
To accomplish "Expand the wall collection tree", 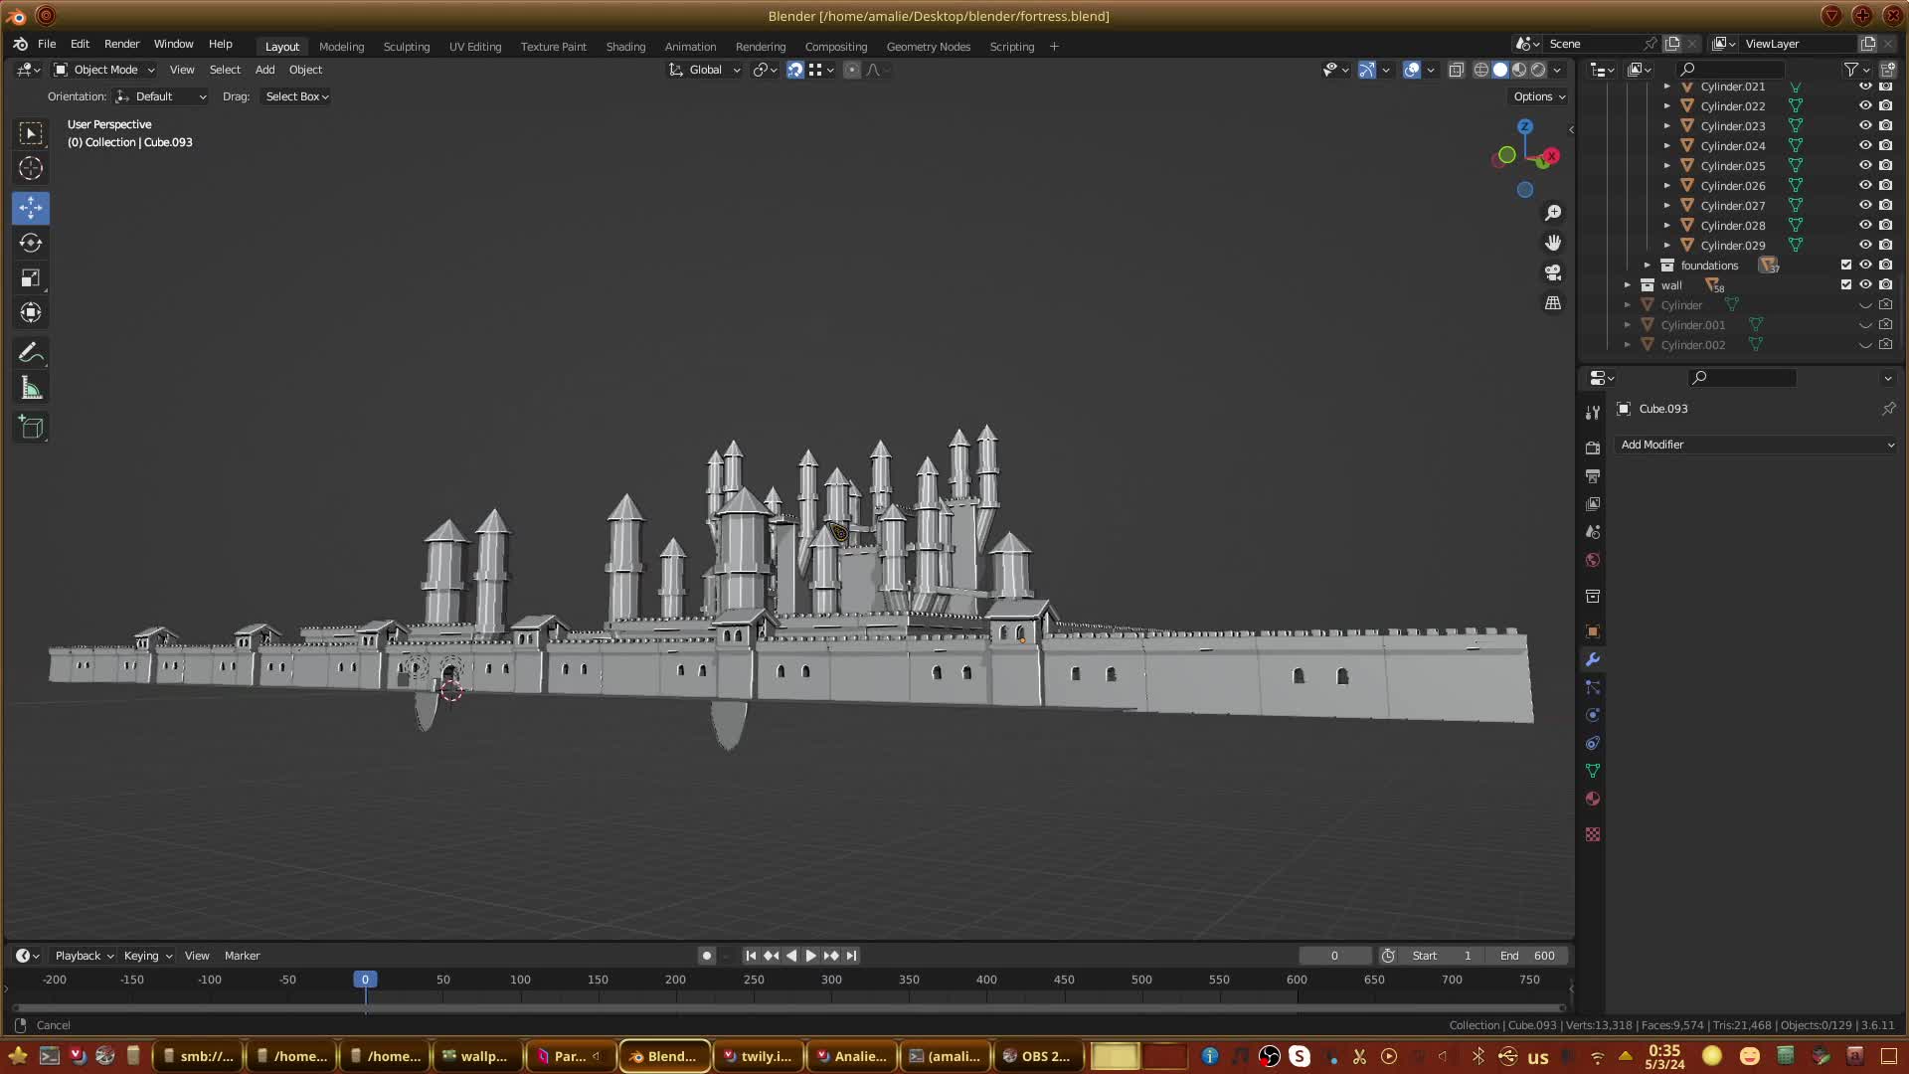I will tap(1628, 285).
